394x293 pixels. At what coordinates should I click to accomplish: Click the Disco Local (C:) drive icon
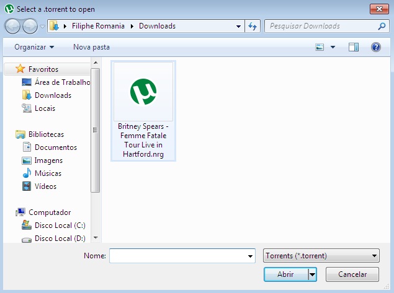27,225
